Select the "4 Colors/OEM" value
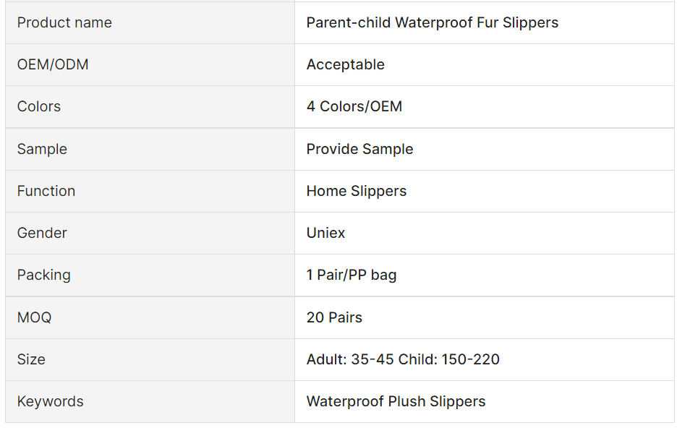This screenshot has width=677, height=428. pyautogui.click(x=354, y=106)
